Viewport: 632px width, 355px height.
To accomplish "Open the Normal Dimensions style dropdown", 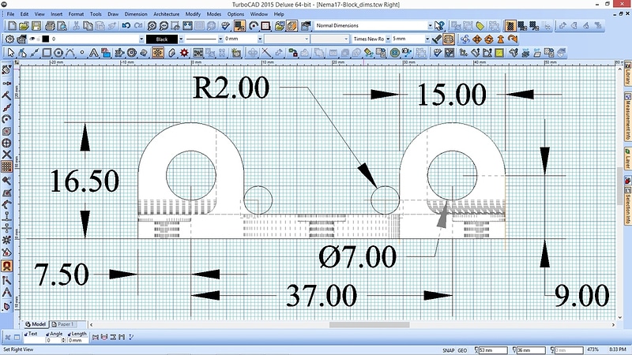I will pyautogui.click(x=430, y=25).
